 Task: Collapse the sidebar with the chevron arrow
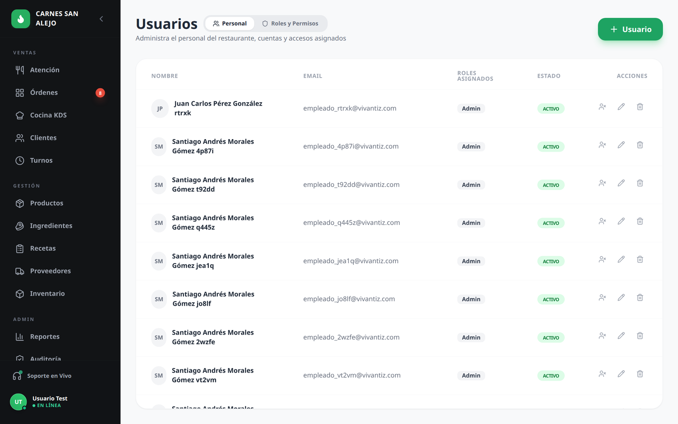pos(101,19)
